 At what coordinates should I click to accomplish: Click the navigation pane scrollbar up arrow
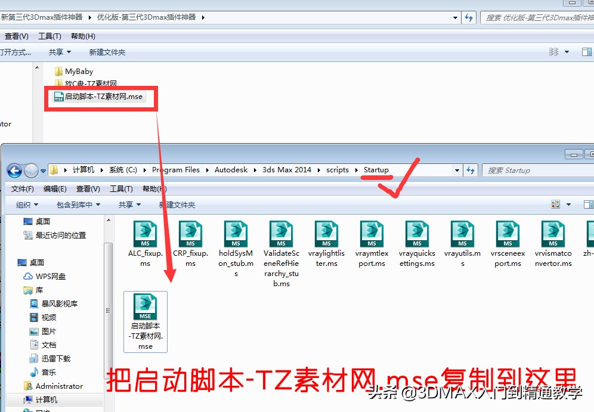109,220
